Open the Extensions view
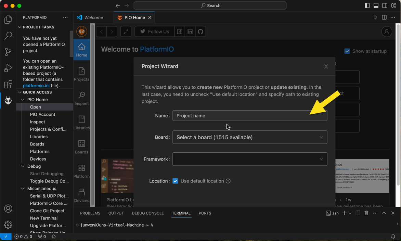Image resolution: width=401 pixels, height=241 pixels. pyautogui.click(x=8, y=84)
